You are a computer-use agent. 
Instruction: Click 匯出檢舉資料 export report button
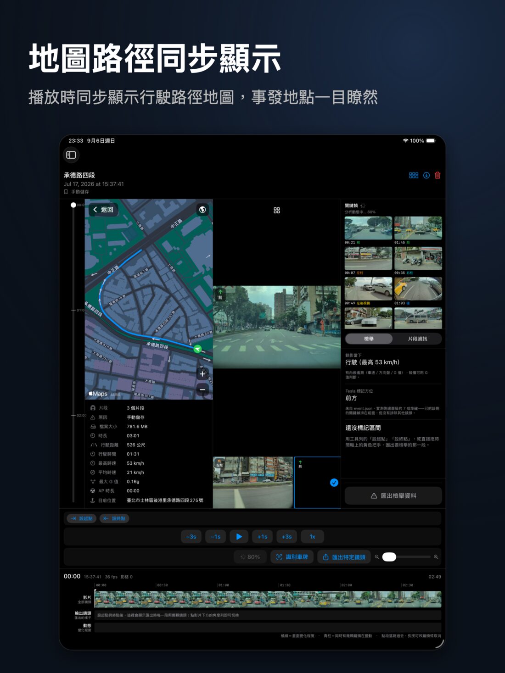point(393,496)
